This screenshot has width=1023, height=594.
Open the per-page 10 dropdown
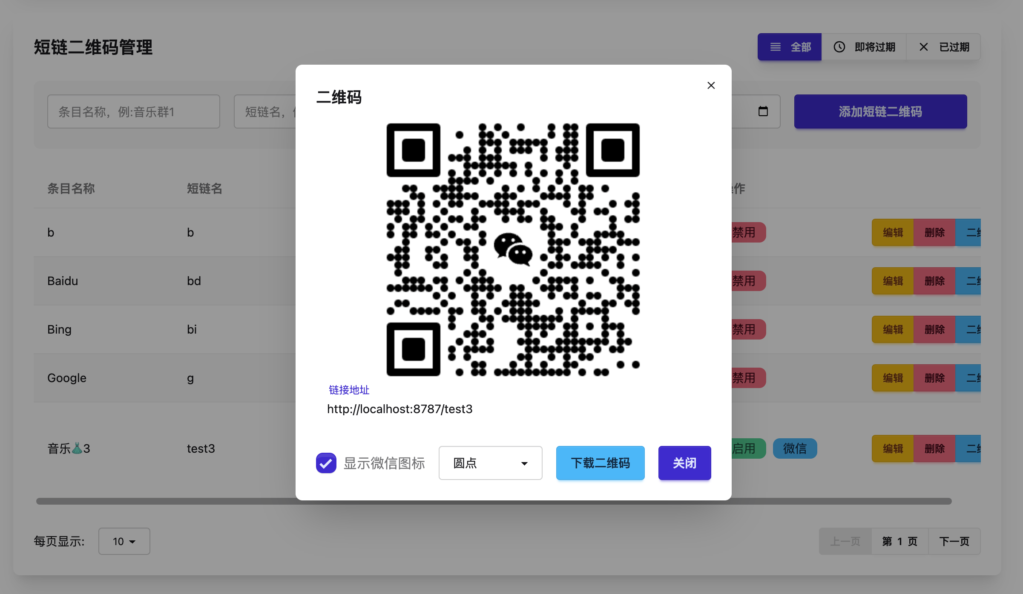coord(124,541)
